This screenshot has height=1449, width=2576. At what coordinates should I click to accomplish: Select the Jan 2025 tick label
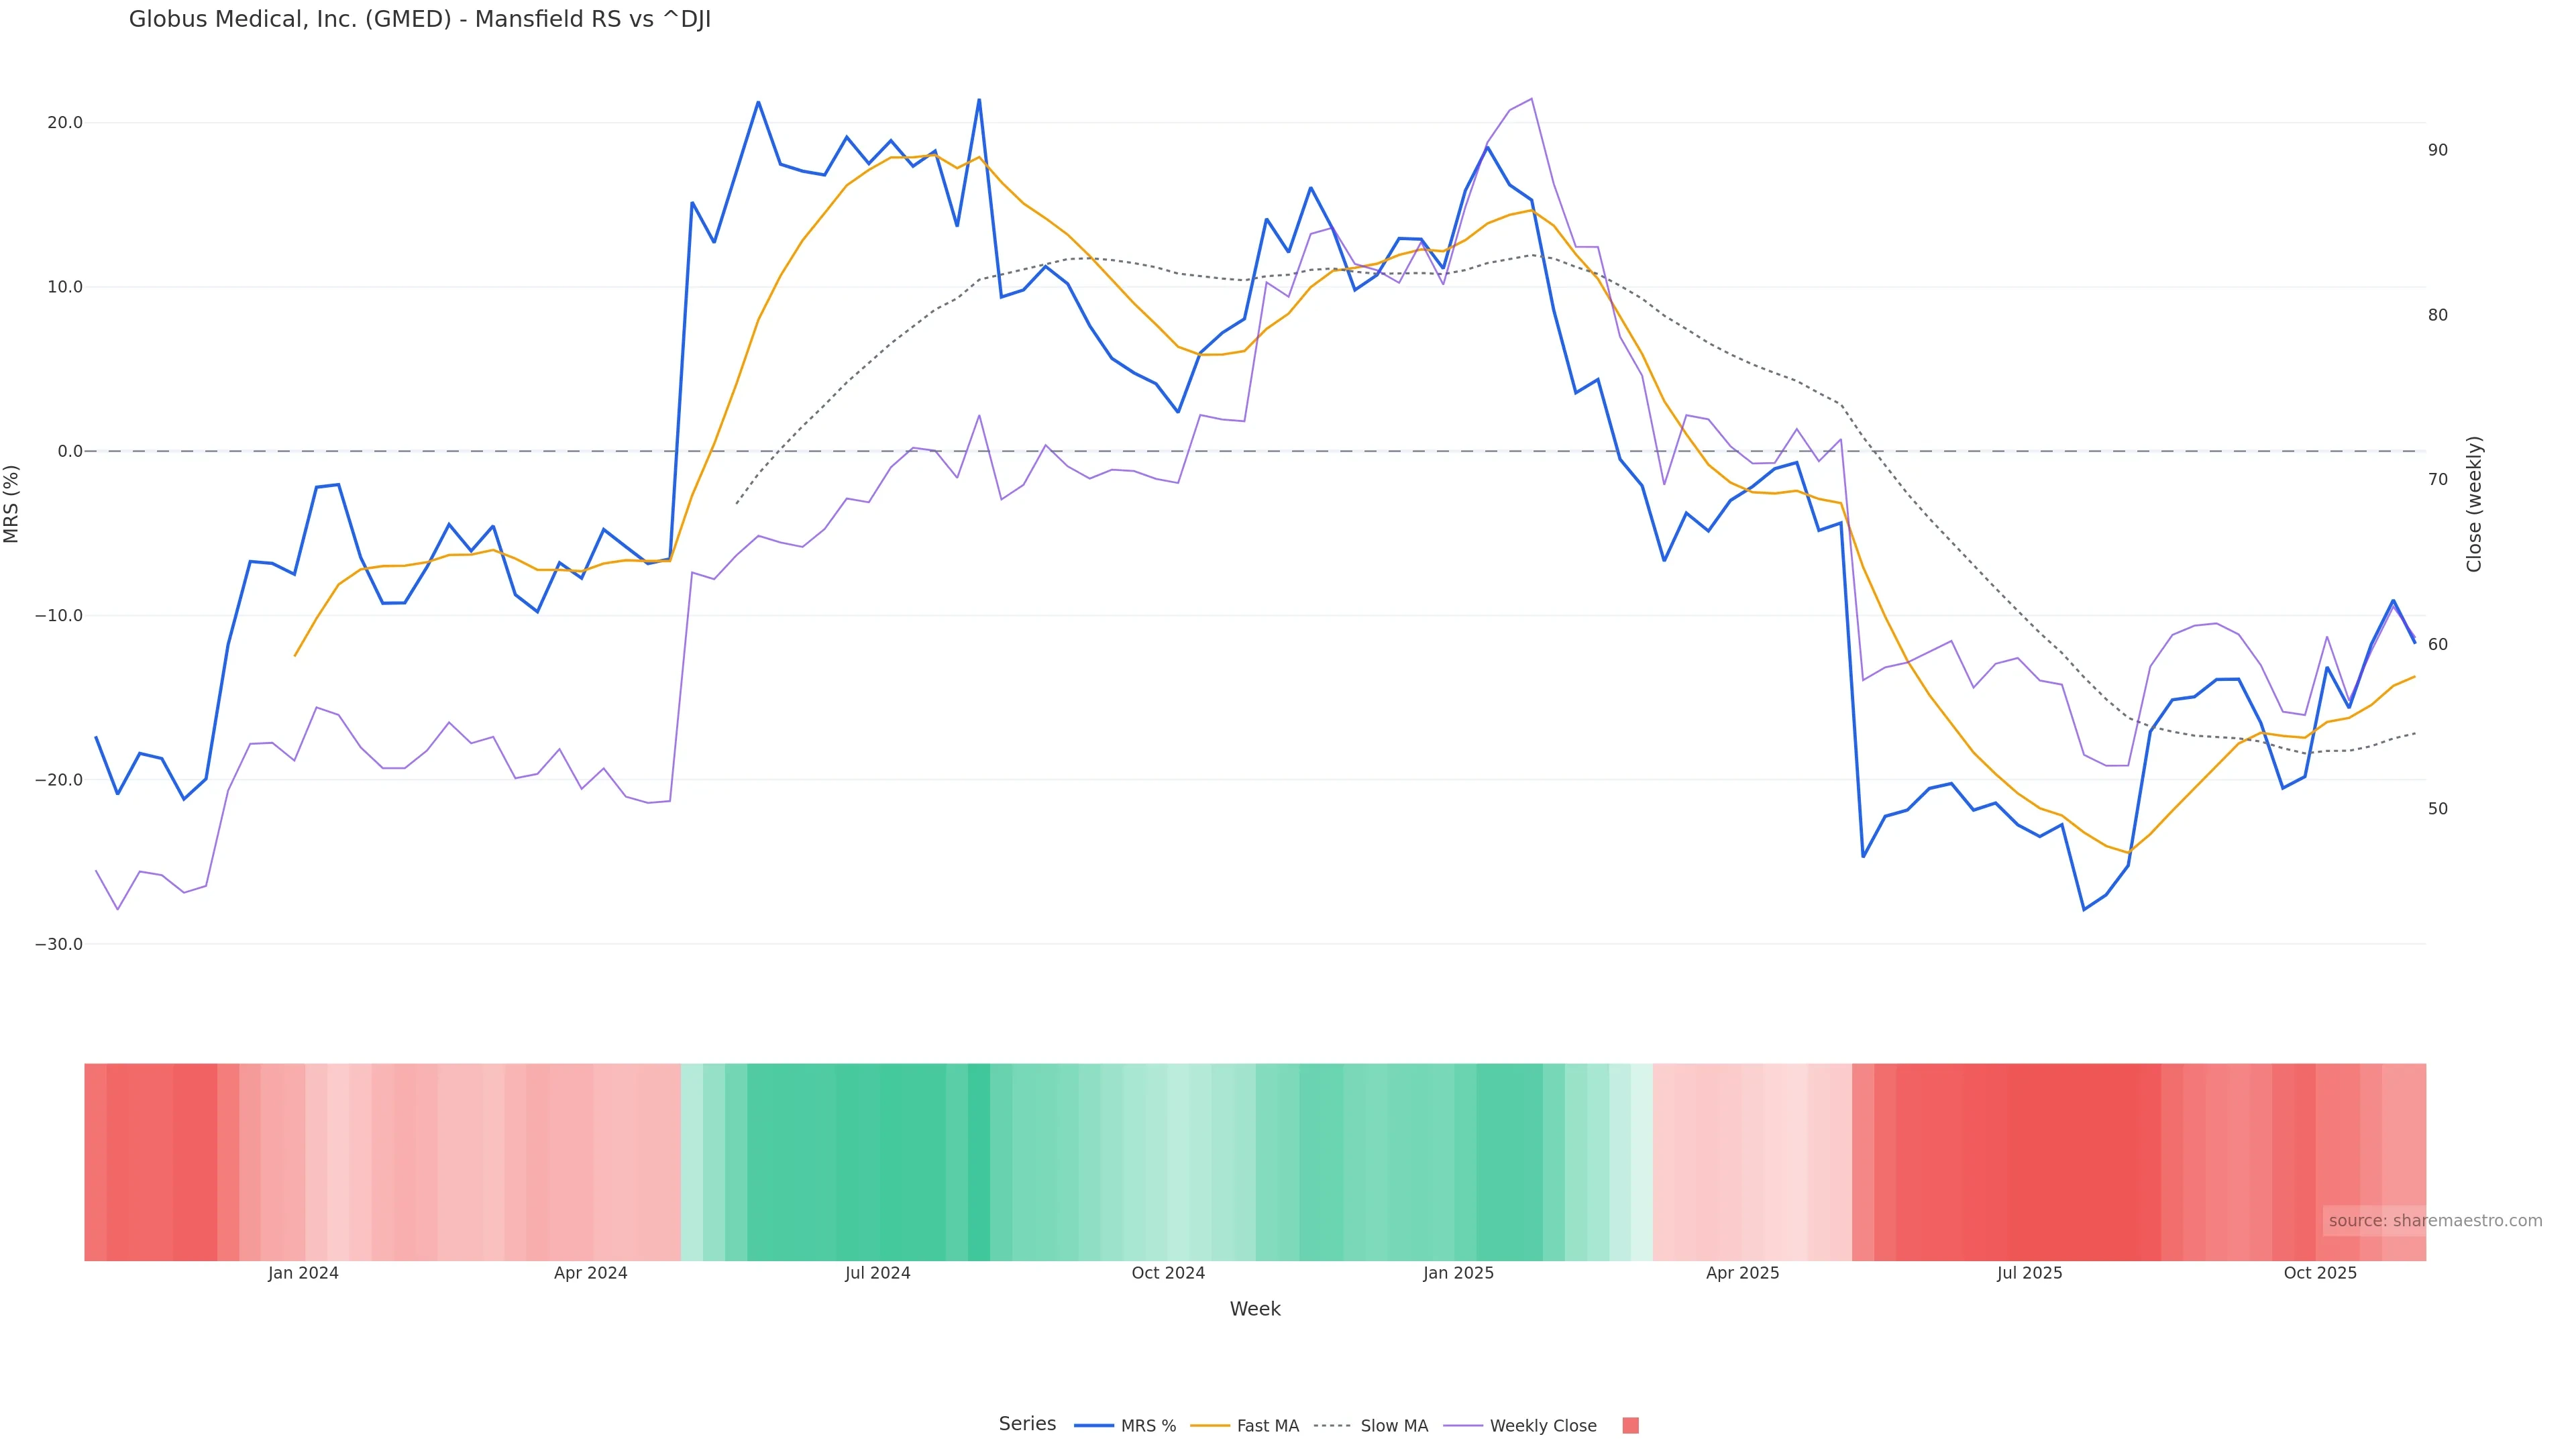pos(1458,1273)
